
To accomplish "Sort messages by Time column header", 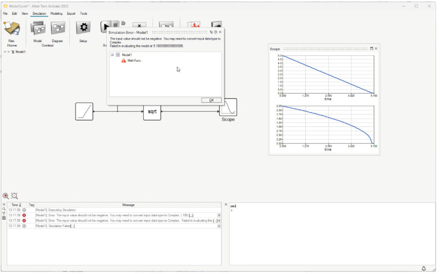I will [x=17, y=205].
